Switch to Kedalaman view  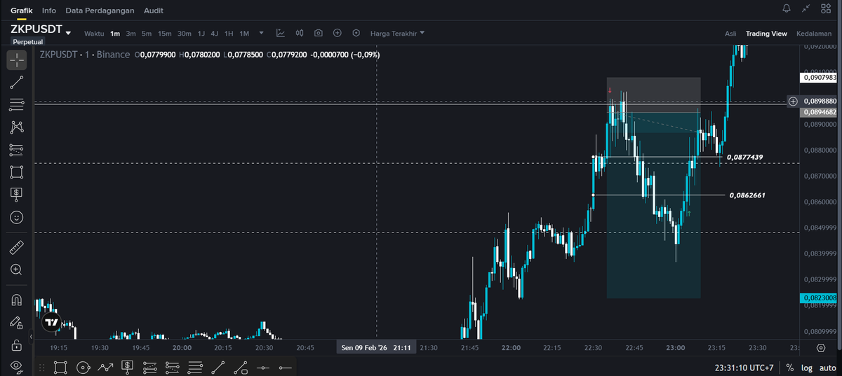(814, 34)
